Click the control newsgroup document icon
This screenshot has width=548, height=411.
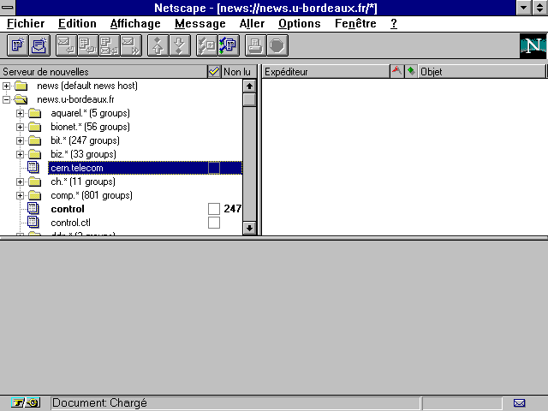pos(33,209)
